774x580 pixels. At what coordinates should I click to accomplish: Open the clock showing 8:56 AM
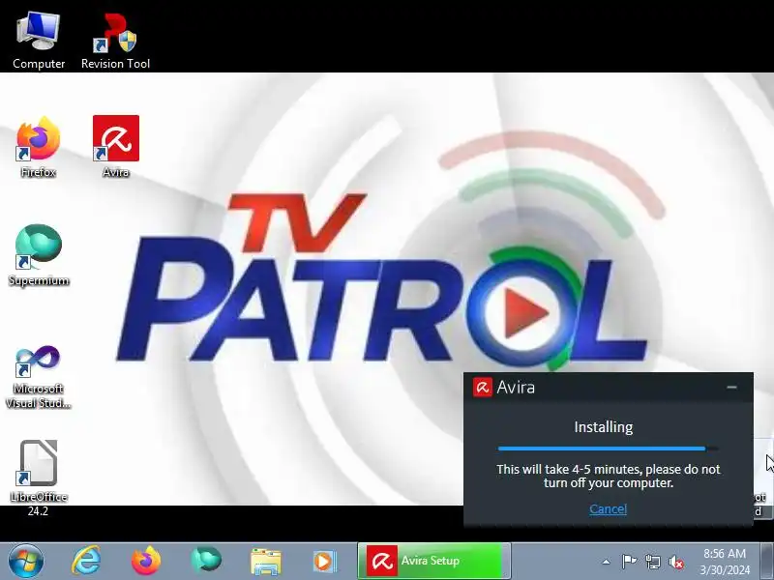tap(724, 562)
